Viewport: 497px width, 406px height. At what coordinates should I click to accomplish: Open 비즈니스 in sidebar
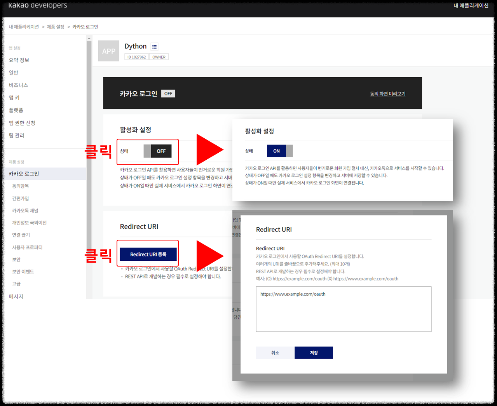[x=18, y=85]
